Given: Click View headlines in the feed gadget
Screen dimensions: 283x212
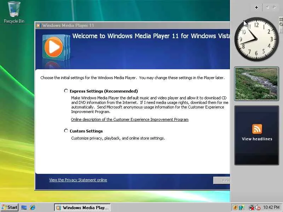Looking at the screenshot, I should [257, 139].
